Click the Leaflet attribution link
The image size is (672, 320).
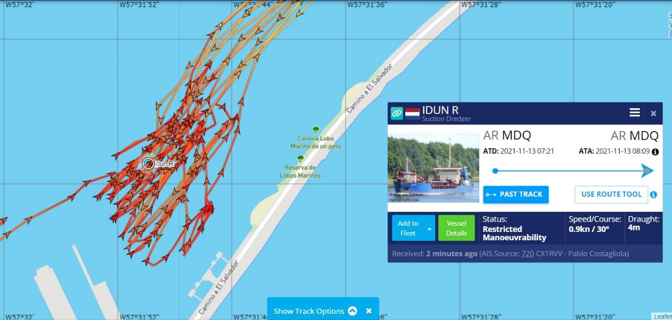point(662,316)
